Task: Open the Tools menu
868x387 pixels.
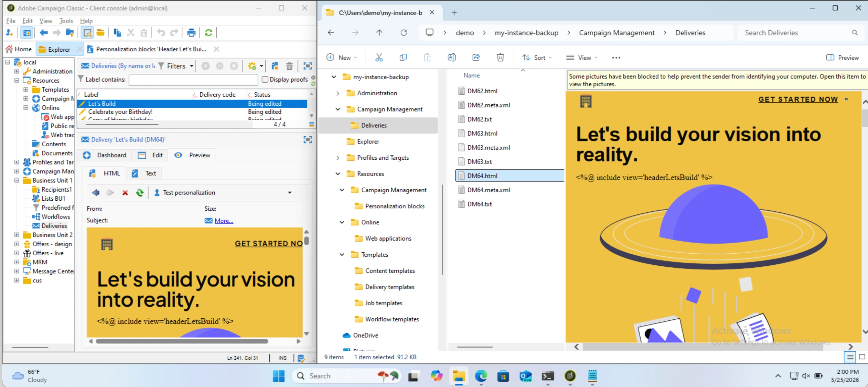Action: 66,21
